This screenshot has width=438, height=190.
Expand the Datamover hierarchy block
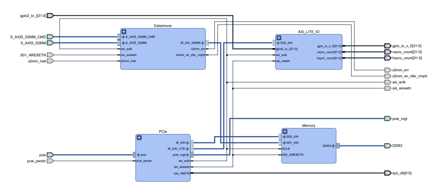point(124,32)
